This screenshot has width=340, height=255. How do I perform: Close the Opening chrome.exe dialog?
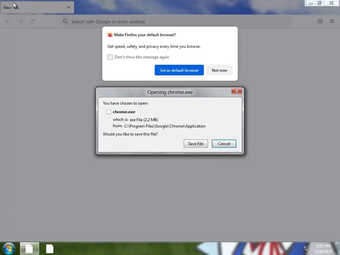click(236, 91)
